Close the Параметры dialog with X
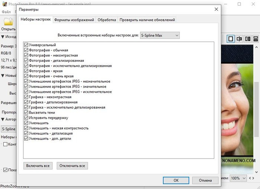The image size is (260, 189). click(x=216, y=9)
